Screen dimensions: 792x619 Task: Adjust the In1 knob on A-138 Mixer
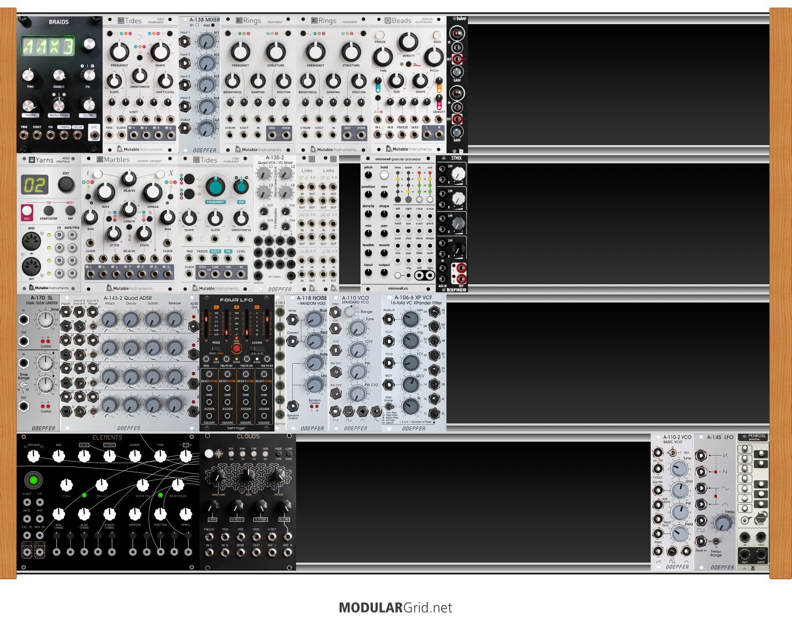pos(205,41)
